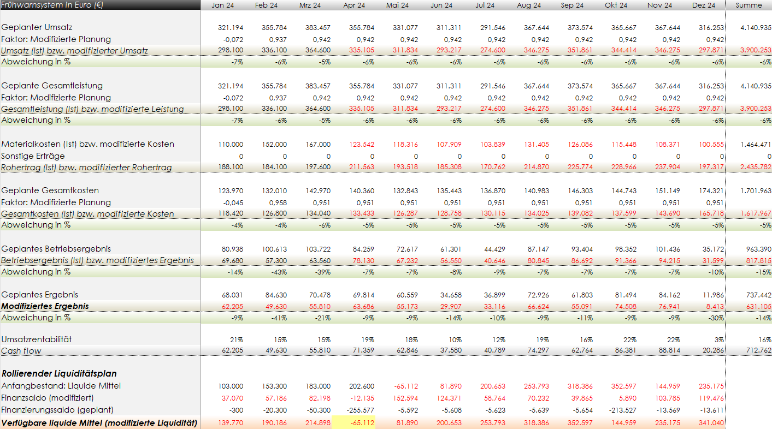Select the Dez 24 column header
This screenshot has height=429, width=772.
click(704, 5)
